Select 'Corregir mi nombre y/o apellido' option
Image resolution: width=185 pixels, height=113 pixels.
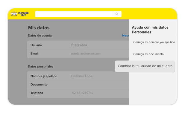pos(154,42)
